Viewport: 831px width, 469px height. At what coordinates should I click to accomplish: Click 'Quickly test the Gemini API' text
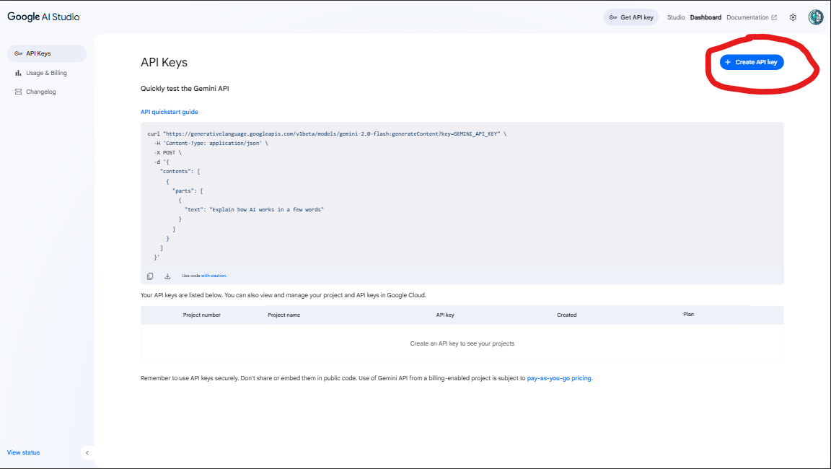click(185, 89)
